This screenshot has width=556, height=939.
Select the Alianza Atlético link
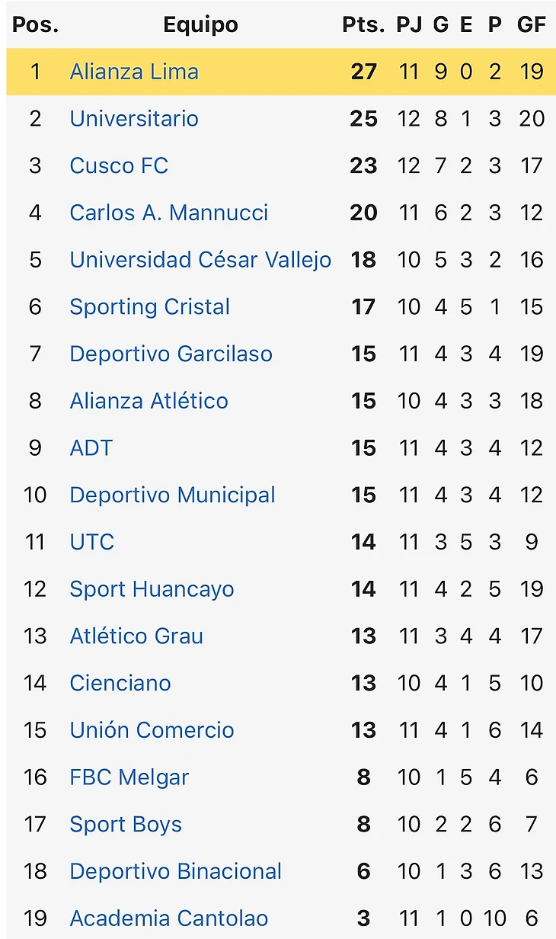click(149, 401)
